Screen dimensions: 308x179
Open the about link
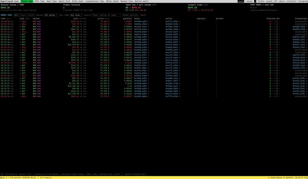tap(282, 1)
